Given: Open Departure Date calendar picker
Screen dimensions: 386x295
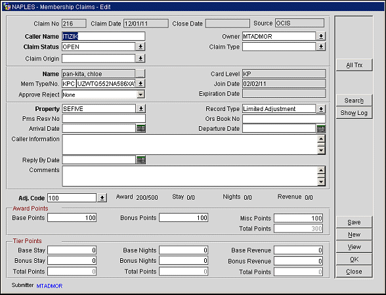Looking at the screenshot, I should [321, 129].
